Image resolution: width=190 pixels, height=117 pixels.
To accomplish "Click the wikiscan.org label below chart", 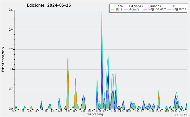I will pyautogui.click(x=95, y=114).
